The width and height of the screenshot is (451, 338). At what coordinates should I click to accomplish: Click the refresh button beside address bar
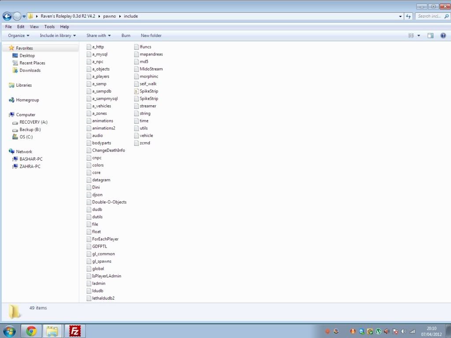click(408, 16)
